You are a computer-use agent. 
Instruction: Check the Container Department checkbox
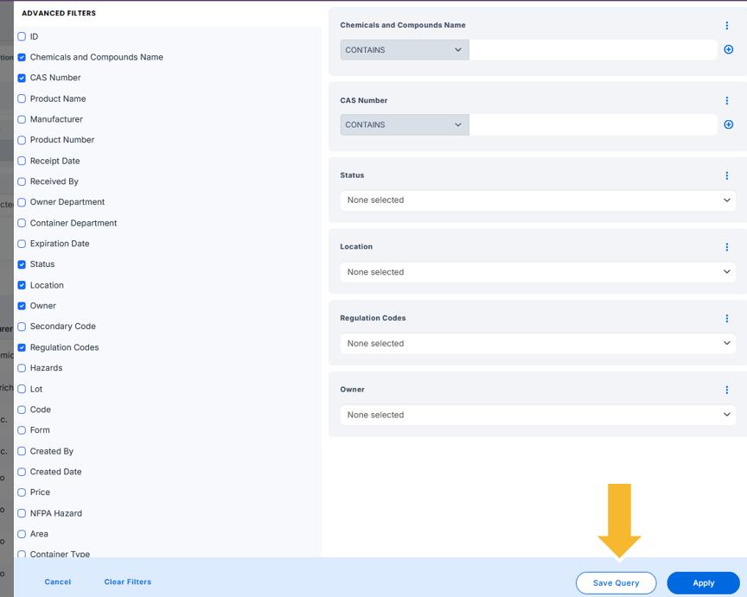[22, 223]
